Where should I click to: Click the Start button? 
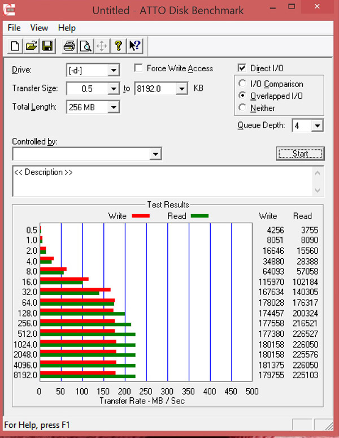(x=300, y=154)
